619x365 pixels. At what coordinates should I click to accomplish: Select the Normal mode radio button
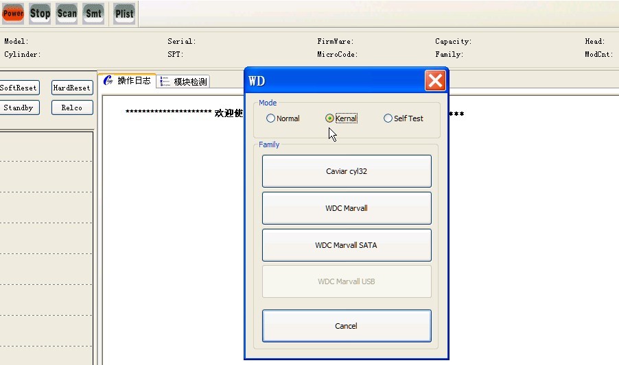tap(283, 118)
